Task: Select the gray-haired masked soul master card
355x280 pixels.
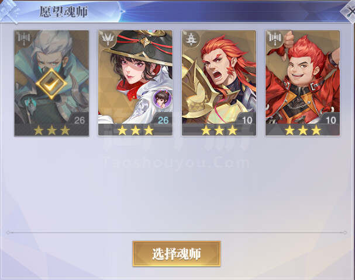Action: 51,83
